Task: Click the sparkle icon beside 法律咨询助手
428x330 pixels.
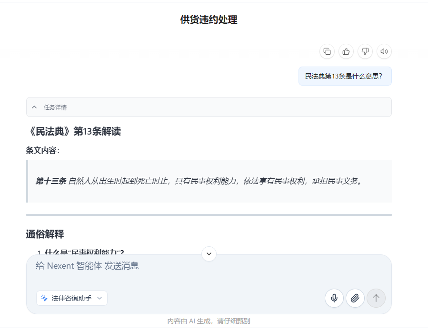Action: pos(44,298)
